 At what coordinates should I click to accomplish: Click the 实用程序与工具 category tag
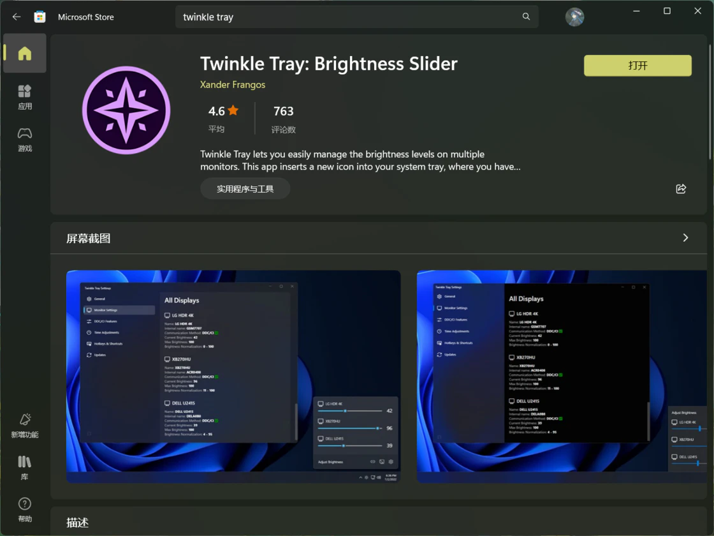[x=245, y=189]
